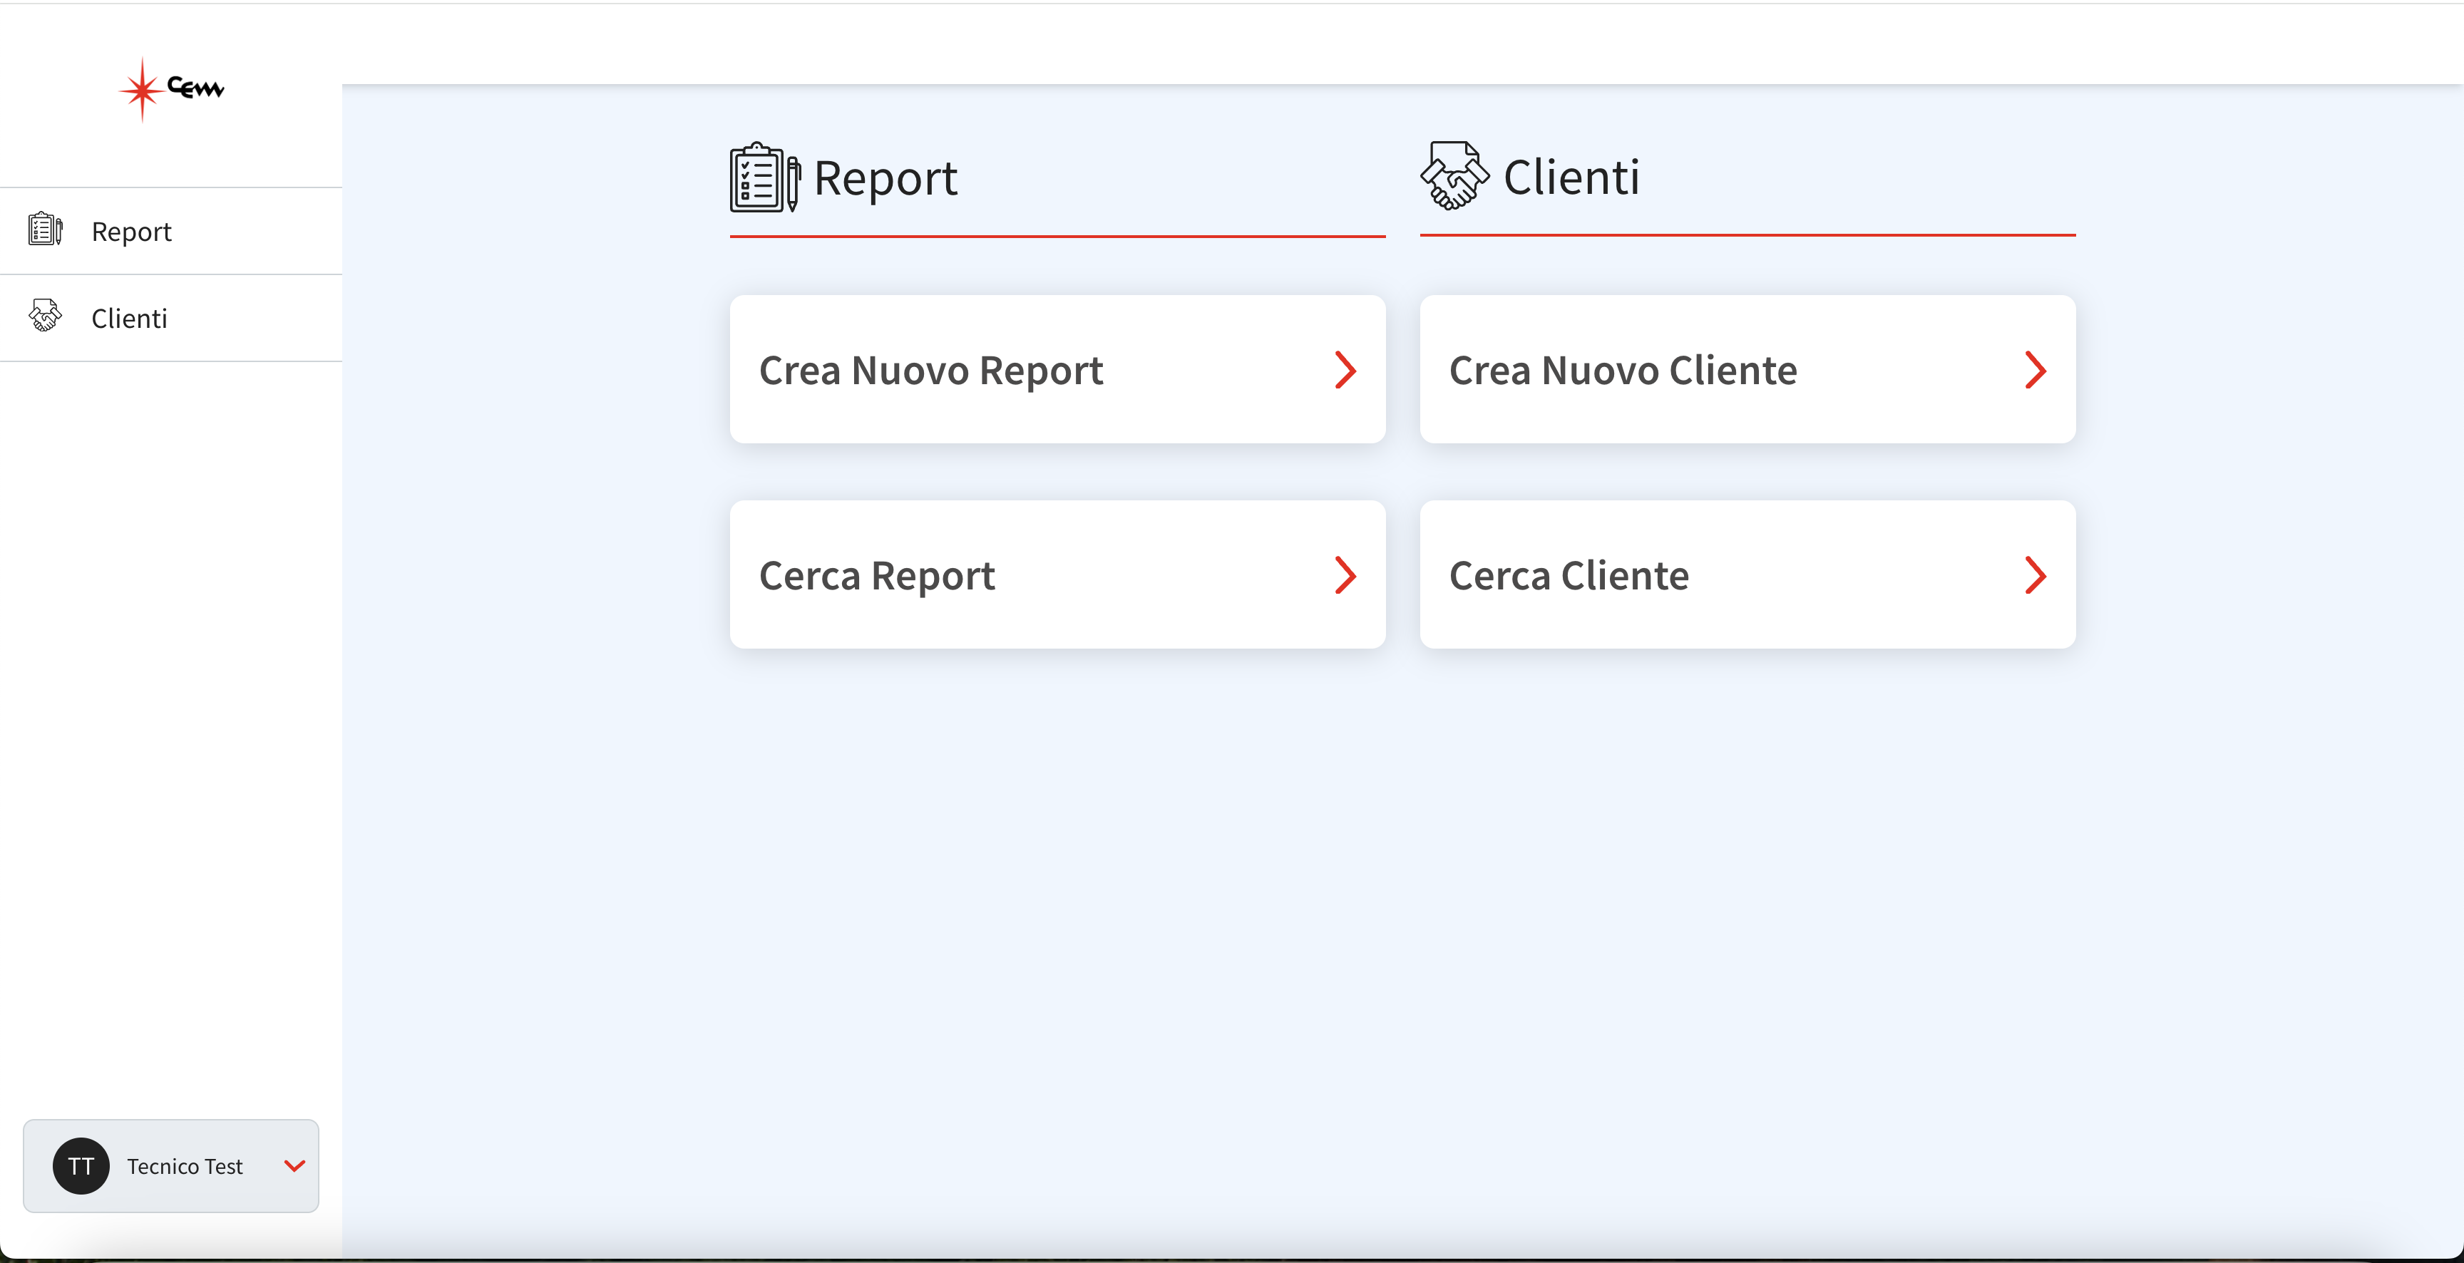2464x1263 pixels.
Task: Select the Cerca Report card
Action: [1057, 574]
